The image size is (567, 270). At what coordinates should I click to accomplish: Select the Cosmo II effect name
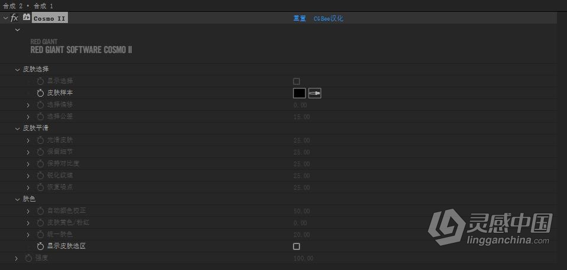(50, 18)
